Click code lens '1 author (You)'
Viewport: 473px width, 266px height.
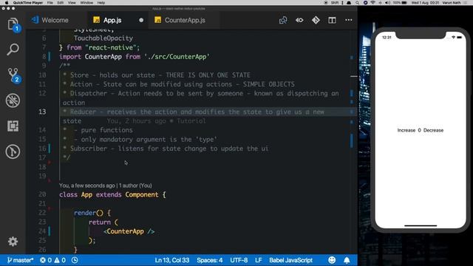coord(135,185)
